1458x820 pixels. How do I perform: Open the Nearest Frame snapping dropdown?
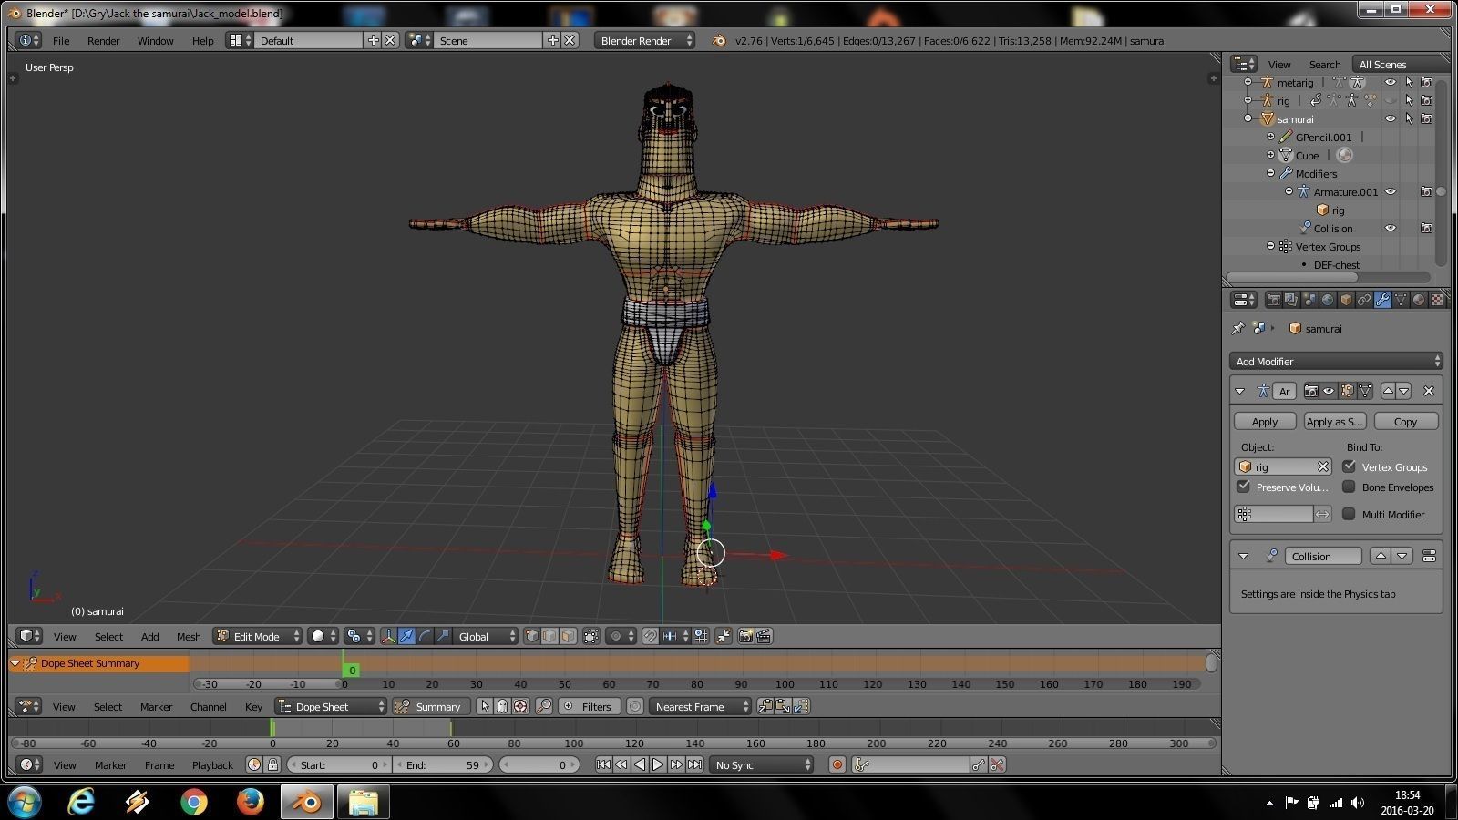click(699, 706)
